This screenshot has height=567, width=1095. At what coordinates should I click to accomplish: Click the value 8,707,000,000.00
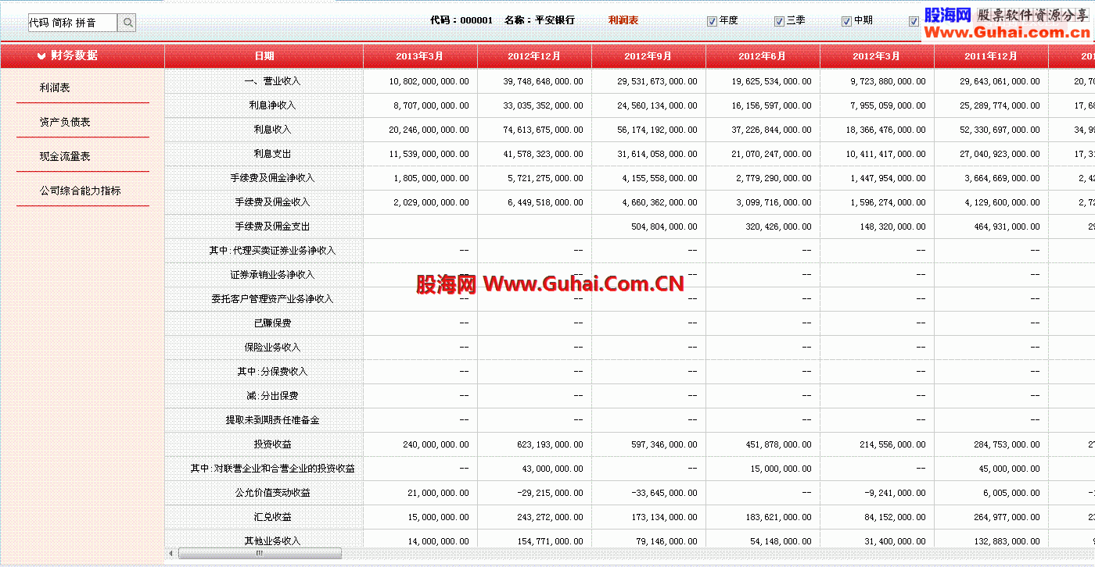(x=431, y=105)
